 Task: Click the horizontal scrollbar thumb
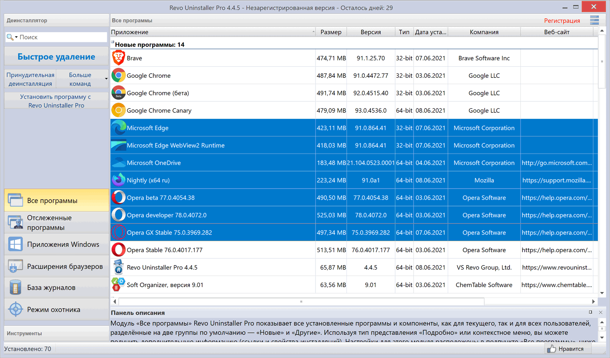point(301,301)
